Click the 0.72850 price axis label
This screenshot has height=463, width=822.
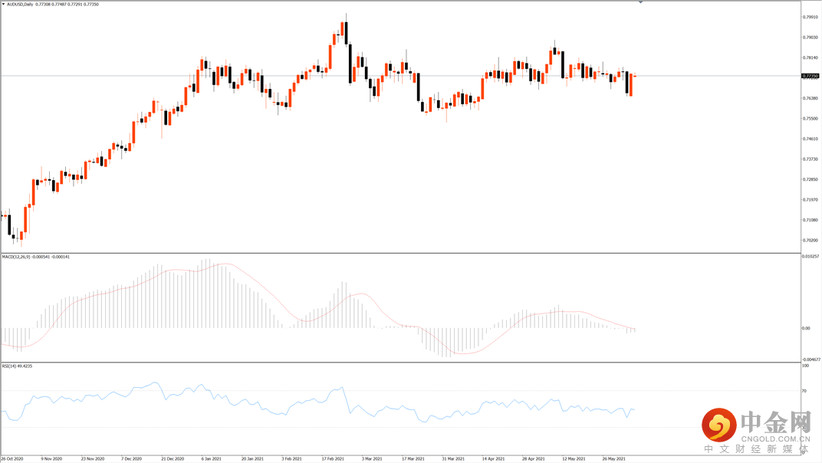coord(810,180)
